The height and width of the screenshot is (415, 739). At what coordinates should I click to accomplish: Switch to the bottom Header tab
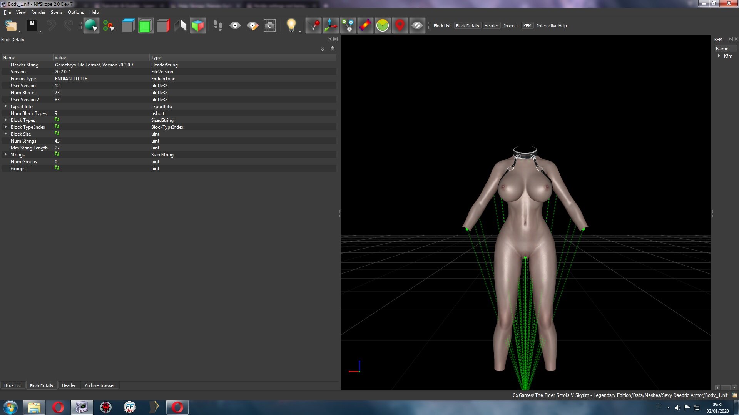point(69,385)
